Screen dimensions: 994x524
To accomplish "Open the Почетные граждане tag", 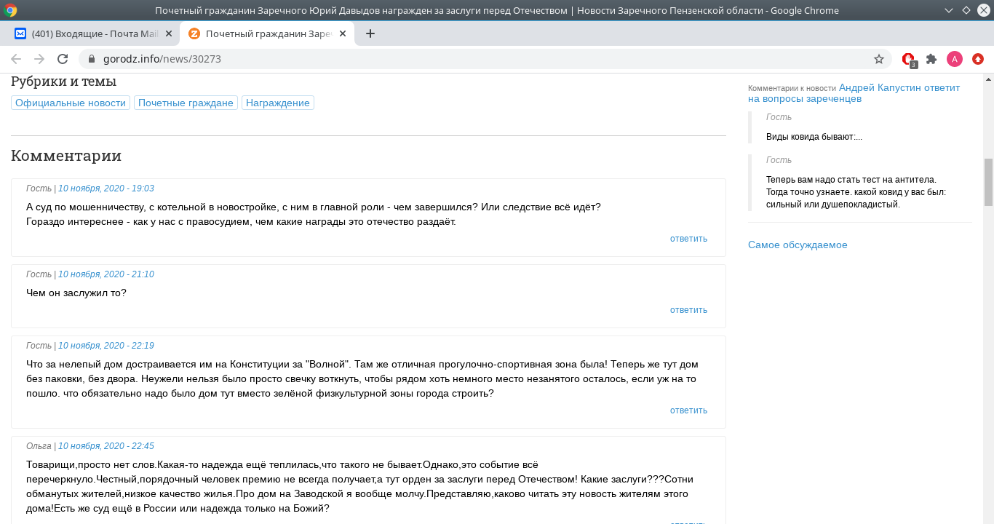I will coord(186,103).
